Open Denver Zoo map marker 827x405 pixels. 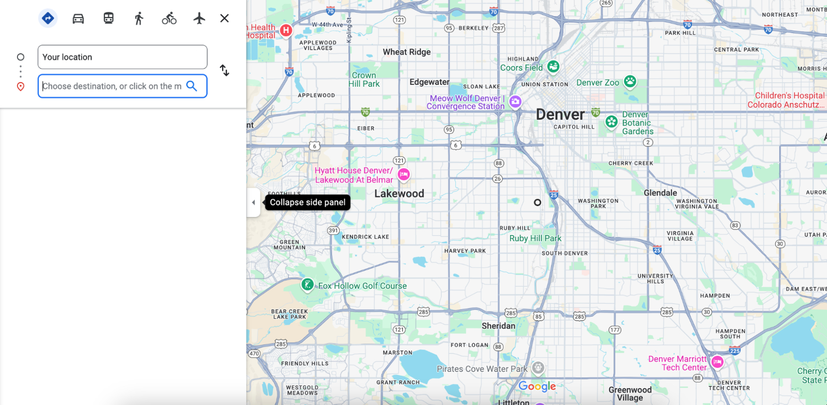(630, 82)
